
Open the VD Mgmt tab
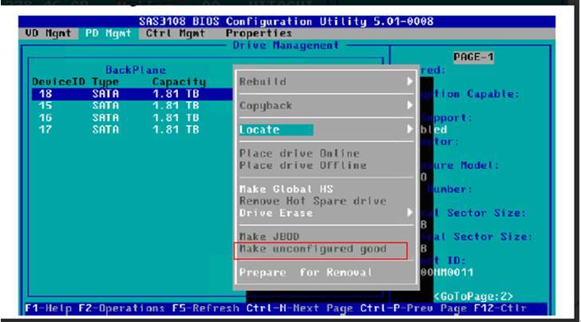coord(48,33)
